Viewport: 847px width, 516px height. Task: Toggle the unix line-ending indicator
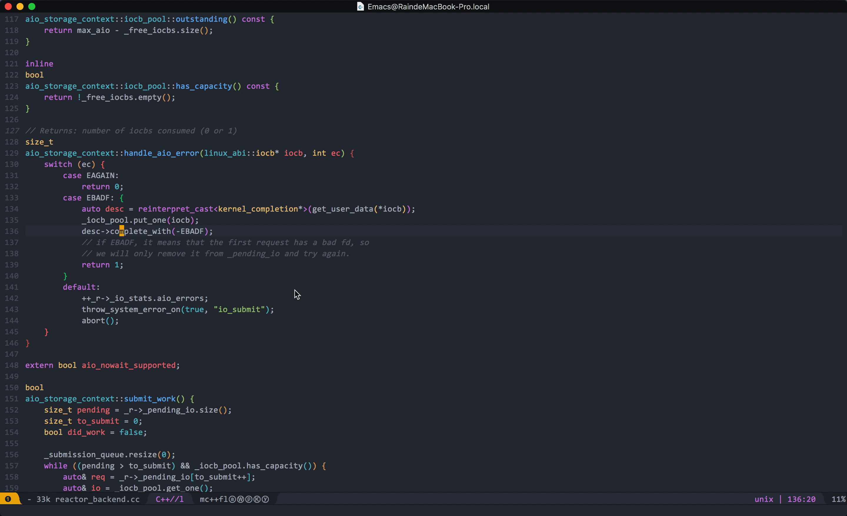coord(763,499)
